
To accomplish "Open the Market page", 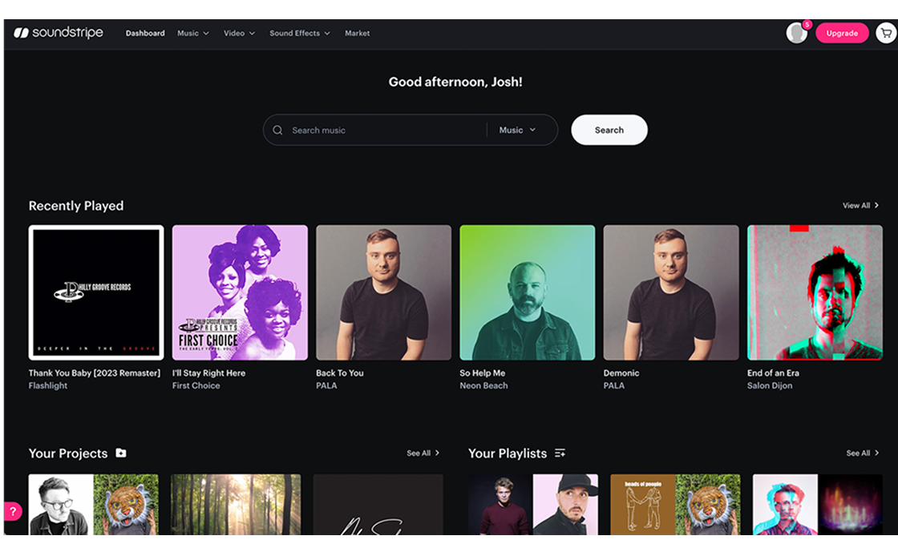I will (358, 33).
